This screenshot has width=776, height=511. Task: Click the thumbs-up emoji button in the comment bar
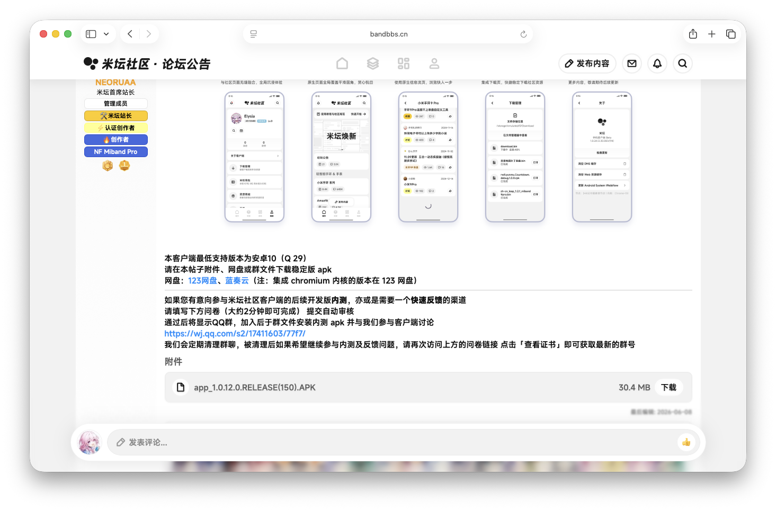(x=686, y=442)
